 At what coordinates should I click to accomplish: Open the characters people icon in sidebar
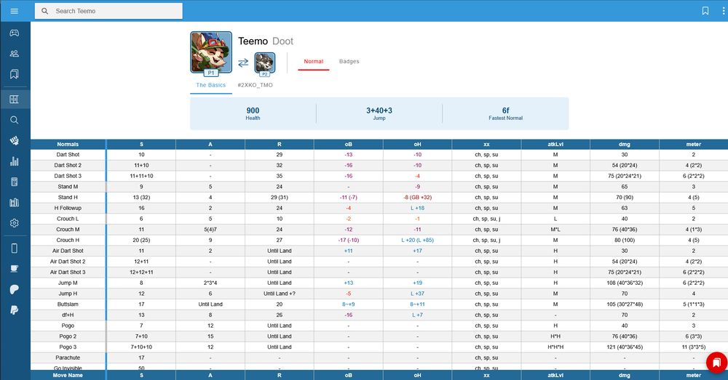coord(15,53)
